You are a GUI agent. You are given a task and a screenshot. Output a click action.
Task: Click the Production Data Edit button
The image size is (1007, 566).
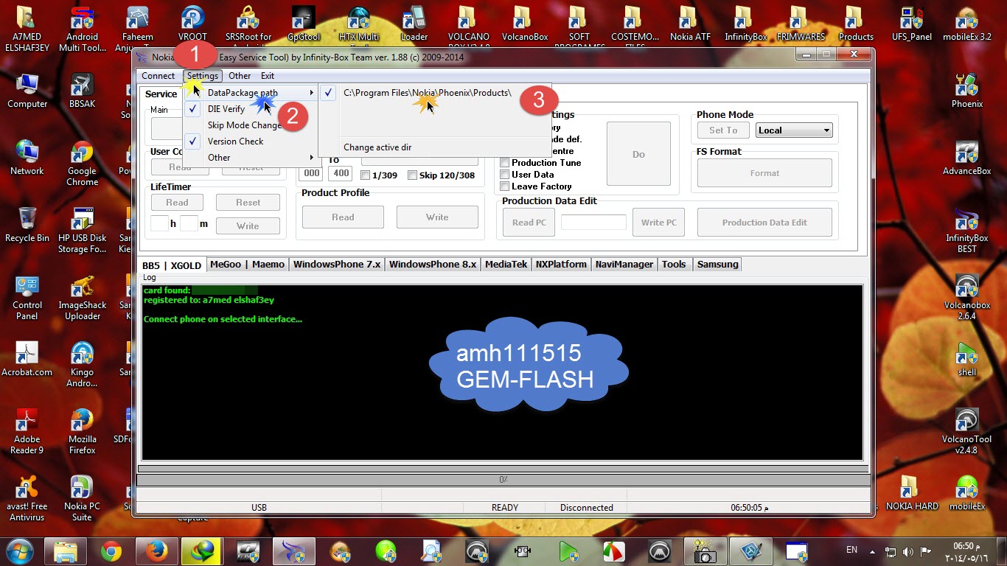point(764,223)
